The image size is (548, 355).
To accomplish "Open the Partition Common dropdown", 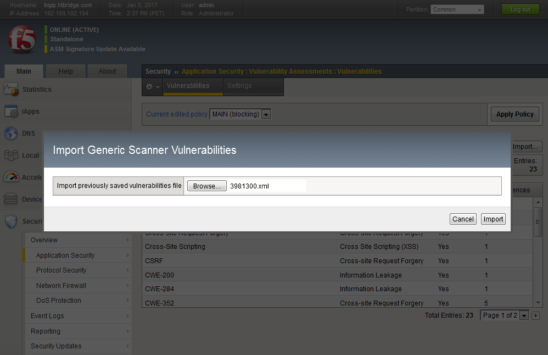I will pyautogui.click(x=457, y=9).
